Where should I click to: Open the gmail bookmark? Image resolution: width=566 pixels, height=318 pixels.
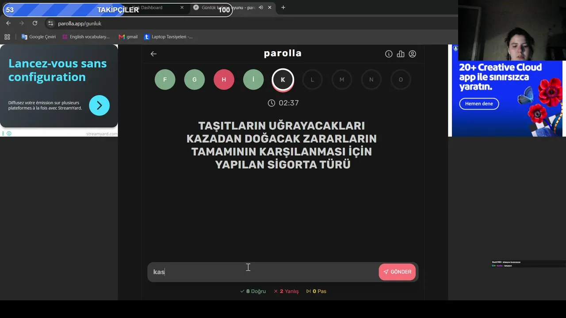tap(128, 37)
